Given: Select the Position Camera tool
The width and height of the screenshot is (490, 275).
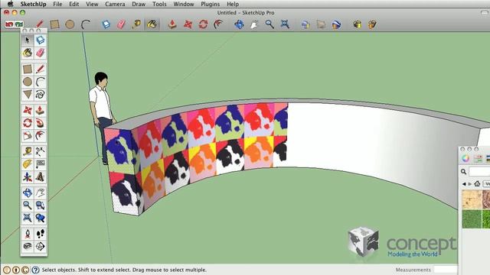Looking at the screenshot, I should (28, 234).
